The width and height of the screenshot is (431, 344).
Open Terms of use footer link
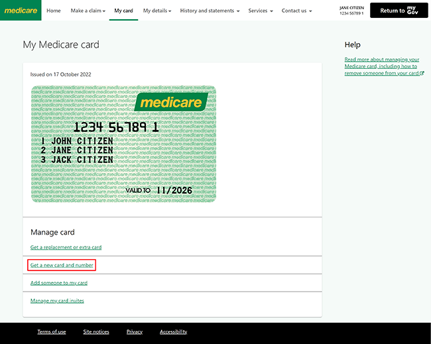[x=52, y=331]
